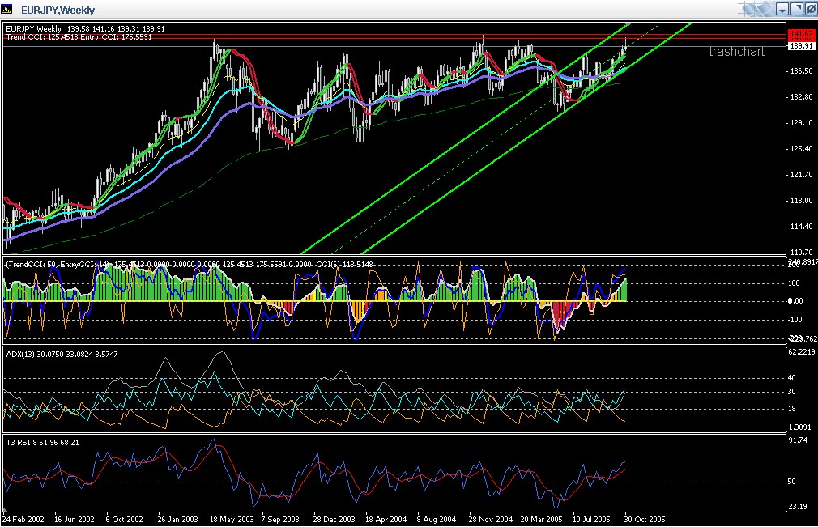Close the EURJPY,Weekly chart window
This screenshot has height=527, width=818.
click(810, 9)
